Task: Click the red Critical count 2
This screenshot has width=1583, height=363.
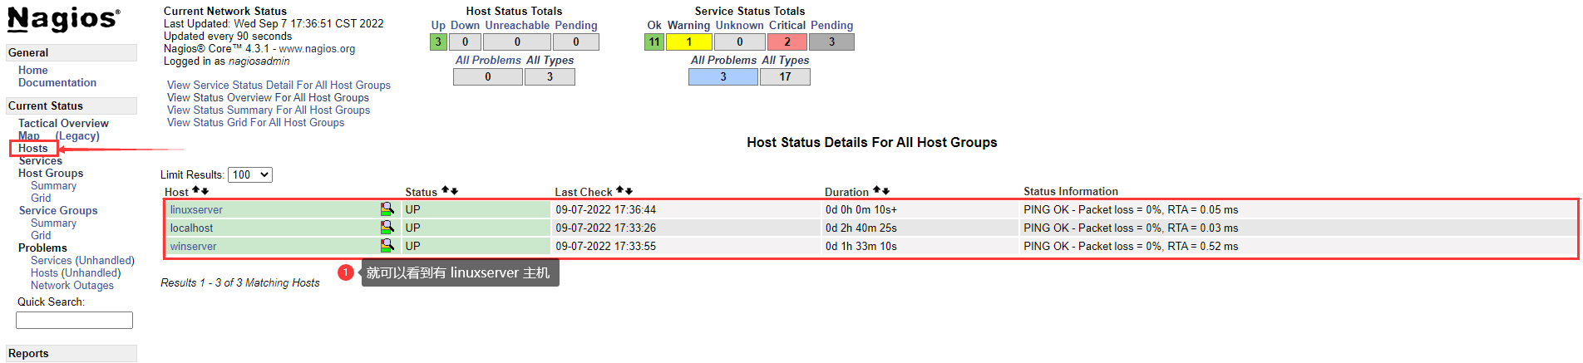Action: (x=787, y=42)
